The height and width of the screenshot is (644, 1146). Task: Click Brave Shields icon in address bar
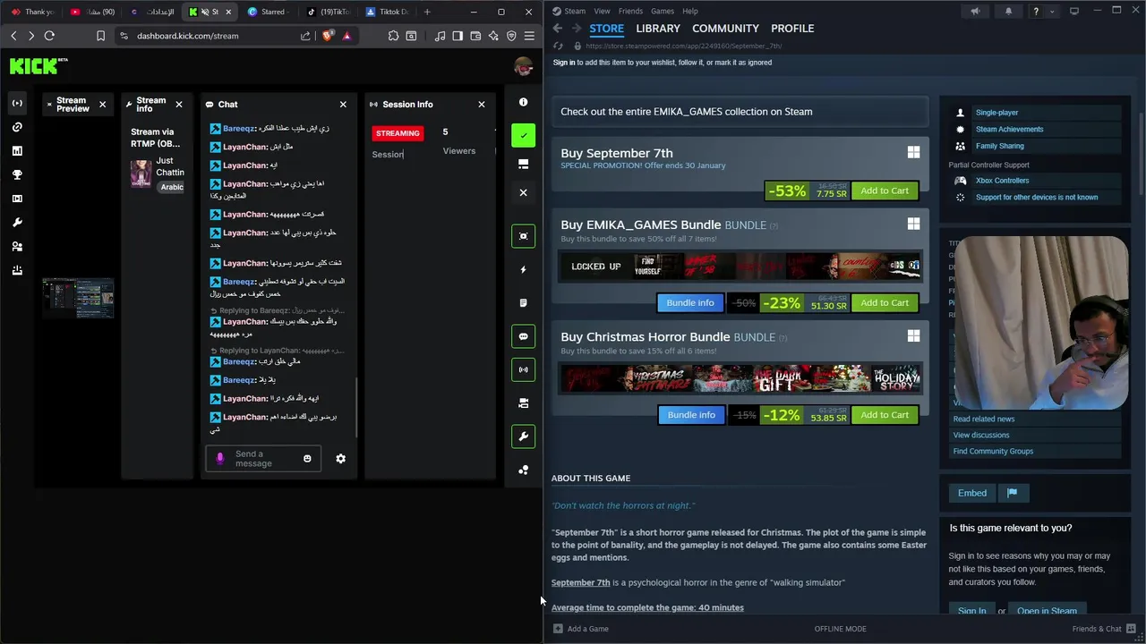pos(328,36)
